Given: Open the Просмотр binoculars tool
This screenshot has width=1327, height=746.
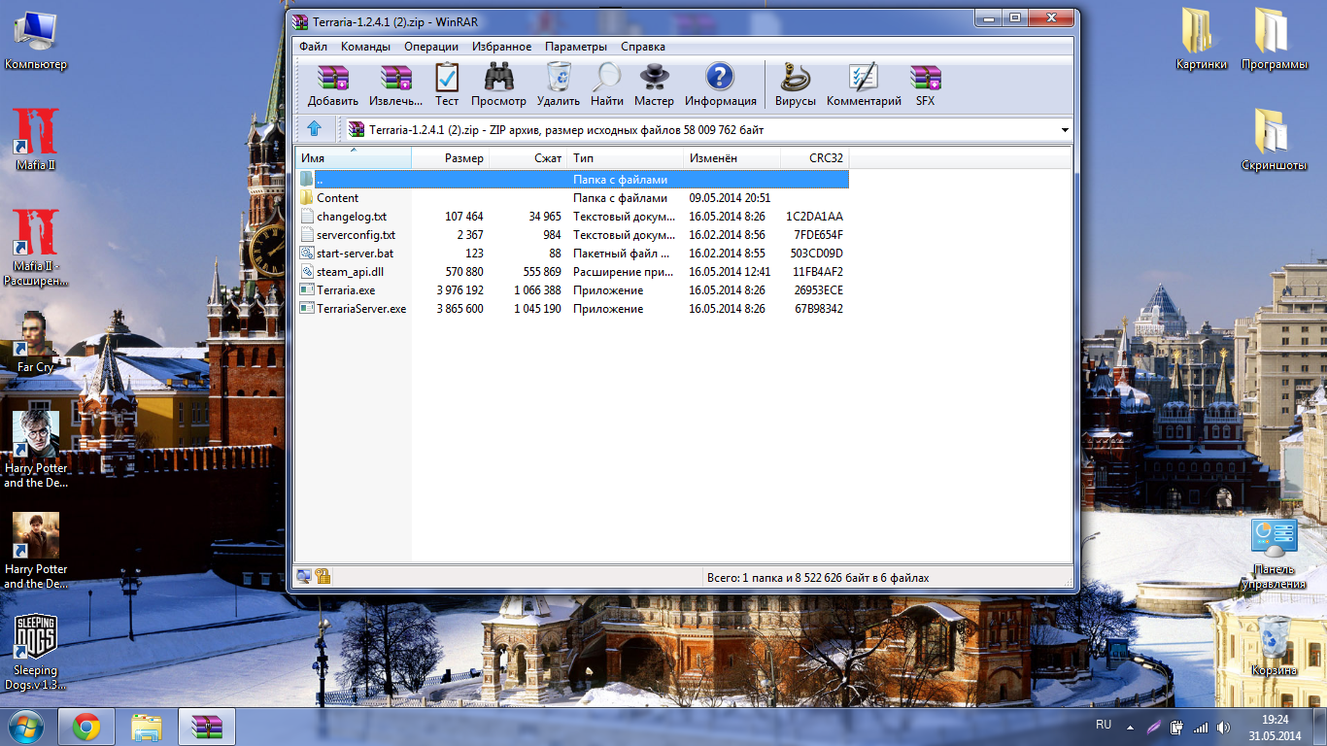Looking at the screenshot, I should pyautogui.click(x=498, y=85).
